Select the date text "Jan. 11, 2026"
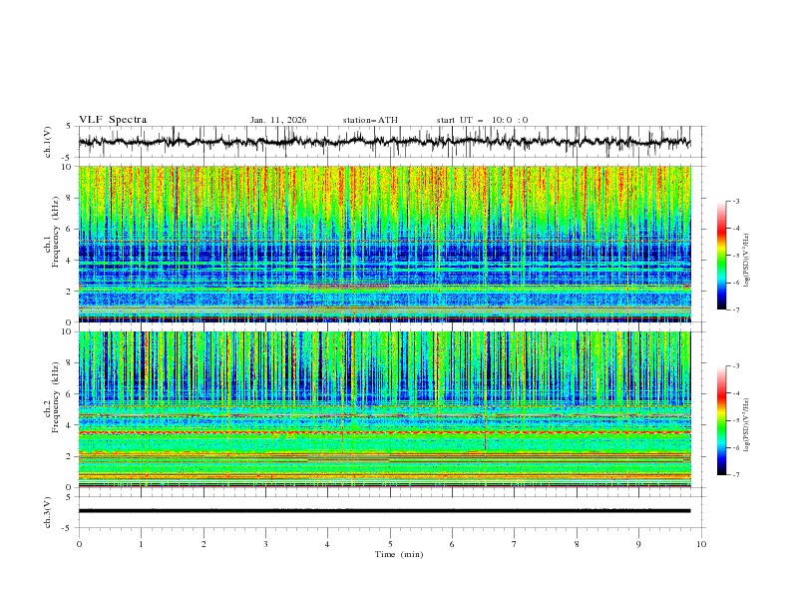Image resolution: width=790 pixels, height=611 pixels. (278, 120)
